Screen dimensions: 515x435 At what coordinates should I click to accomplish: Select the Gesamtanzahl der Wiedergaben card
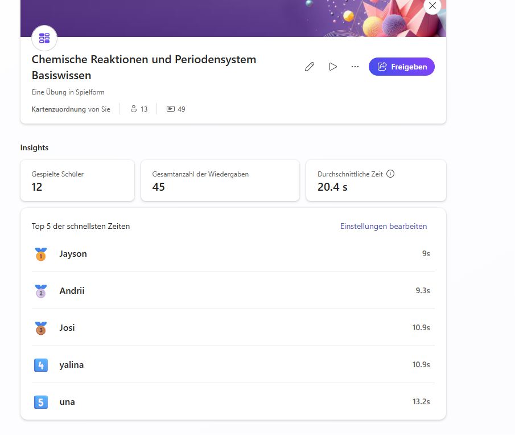pos(220,180)
